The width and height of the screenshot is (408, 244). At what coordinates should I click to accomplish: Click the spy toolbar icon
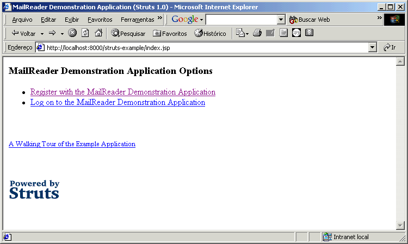(296, 33)
